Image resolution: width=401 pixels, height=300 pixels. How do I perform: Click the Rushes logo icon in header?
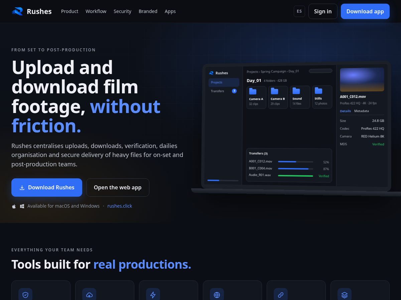point(17,11)
